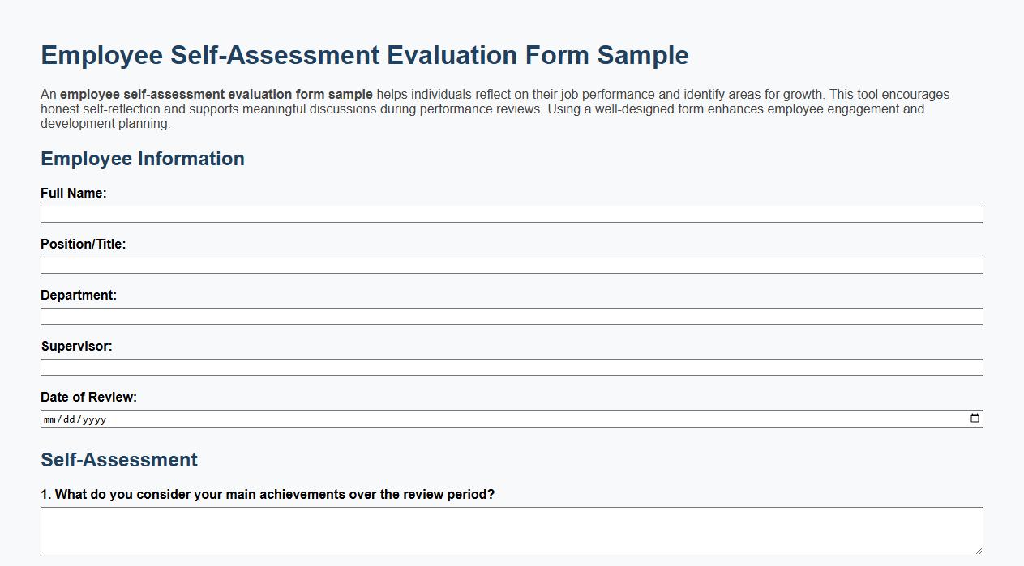Click the Employee Self-Assessment Evaluation Form Sample heading

click(365, 55)
